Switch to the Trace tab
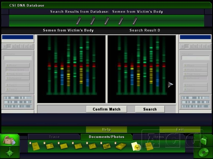 54,137
